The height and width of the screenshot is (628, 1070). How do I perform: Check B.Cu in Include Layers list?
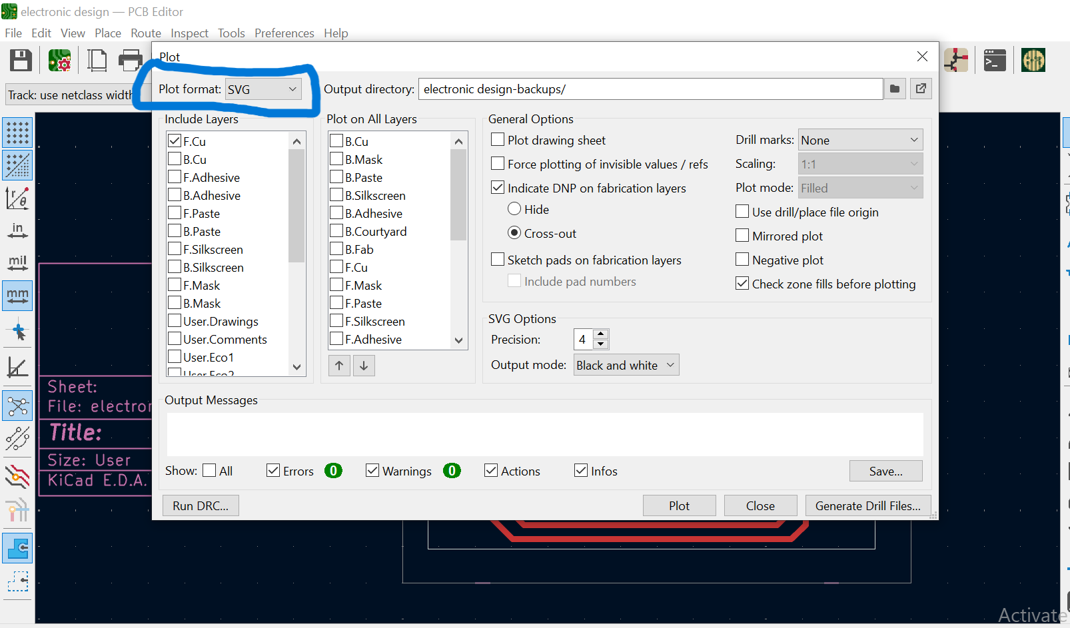tap(175, 158)
